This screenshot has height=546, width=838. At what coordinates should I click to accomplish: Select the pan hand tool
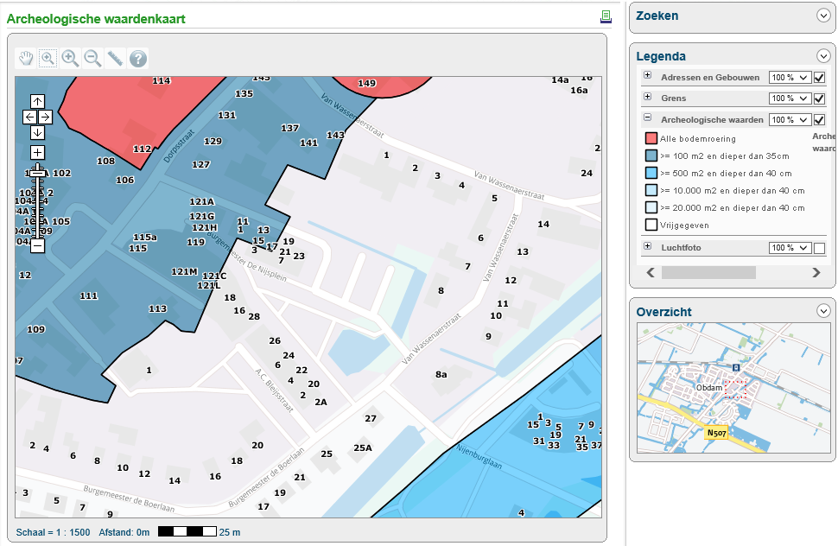pos(26,58)
